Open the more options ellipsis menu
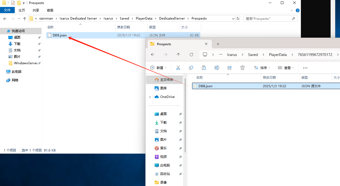340x186 pixels. (x=305, y=68)
